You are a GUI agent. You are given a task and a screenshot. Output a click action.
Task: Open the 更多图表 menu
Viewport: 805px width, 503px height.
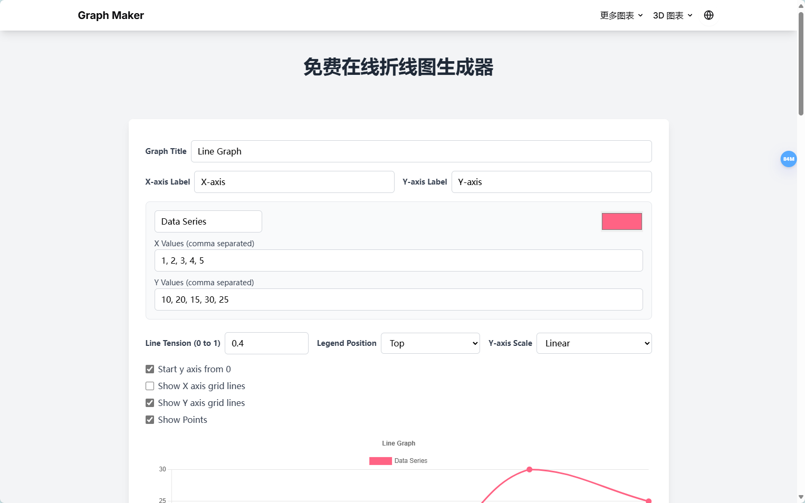click(621, 15)
